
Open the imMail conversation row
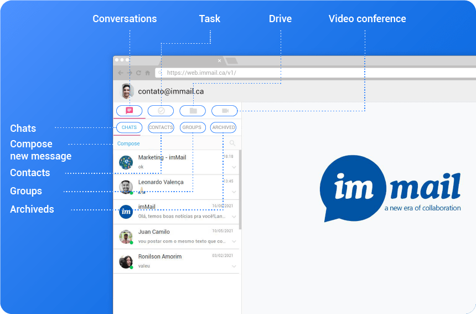[x=176, y=212]
